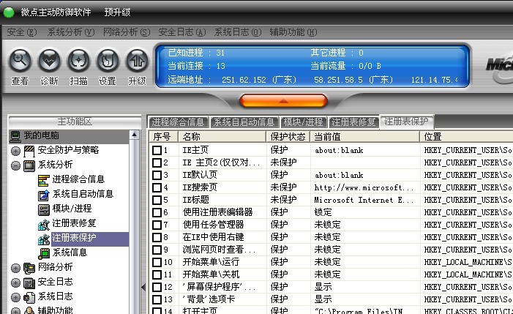513x314 pixels.
Task: Expand the 网络分析 tree node
Action: pyautogui.click(x=15, y=268)
